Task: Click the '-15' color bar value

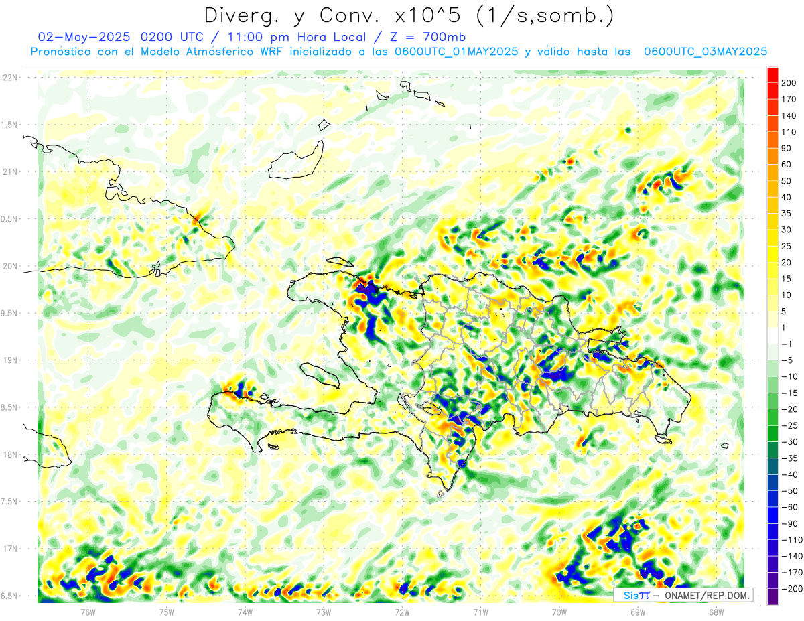Action: click(789, 393)
